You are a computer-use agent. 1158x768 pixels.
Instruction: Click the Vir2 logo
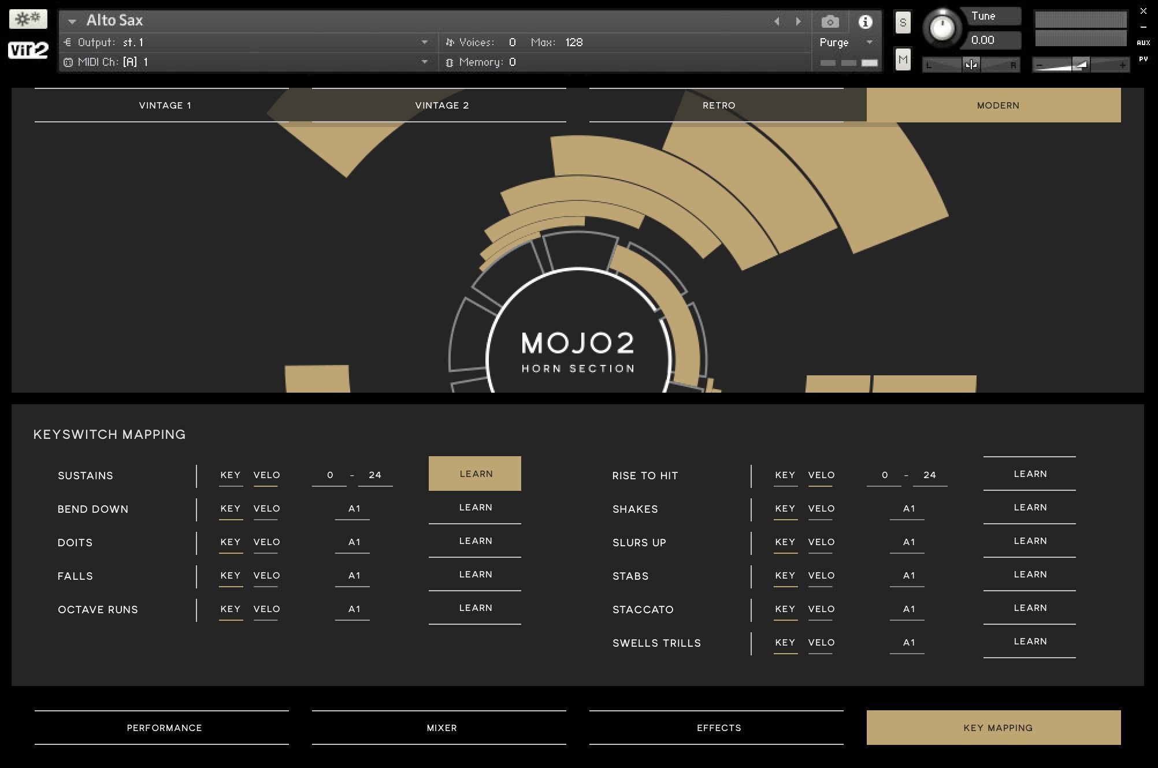click(x=28, y=50)
